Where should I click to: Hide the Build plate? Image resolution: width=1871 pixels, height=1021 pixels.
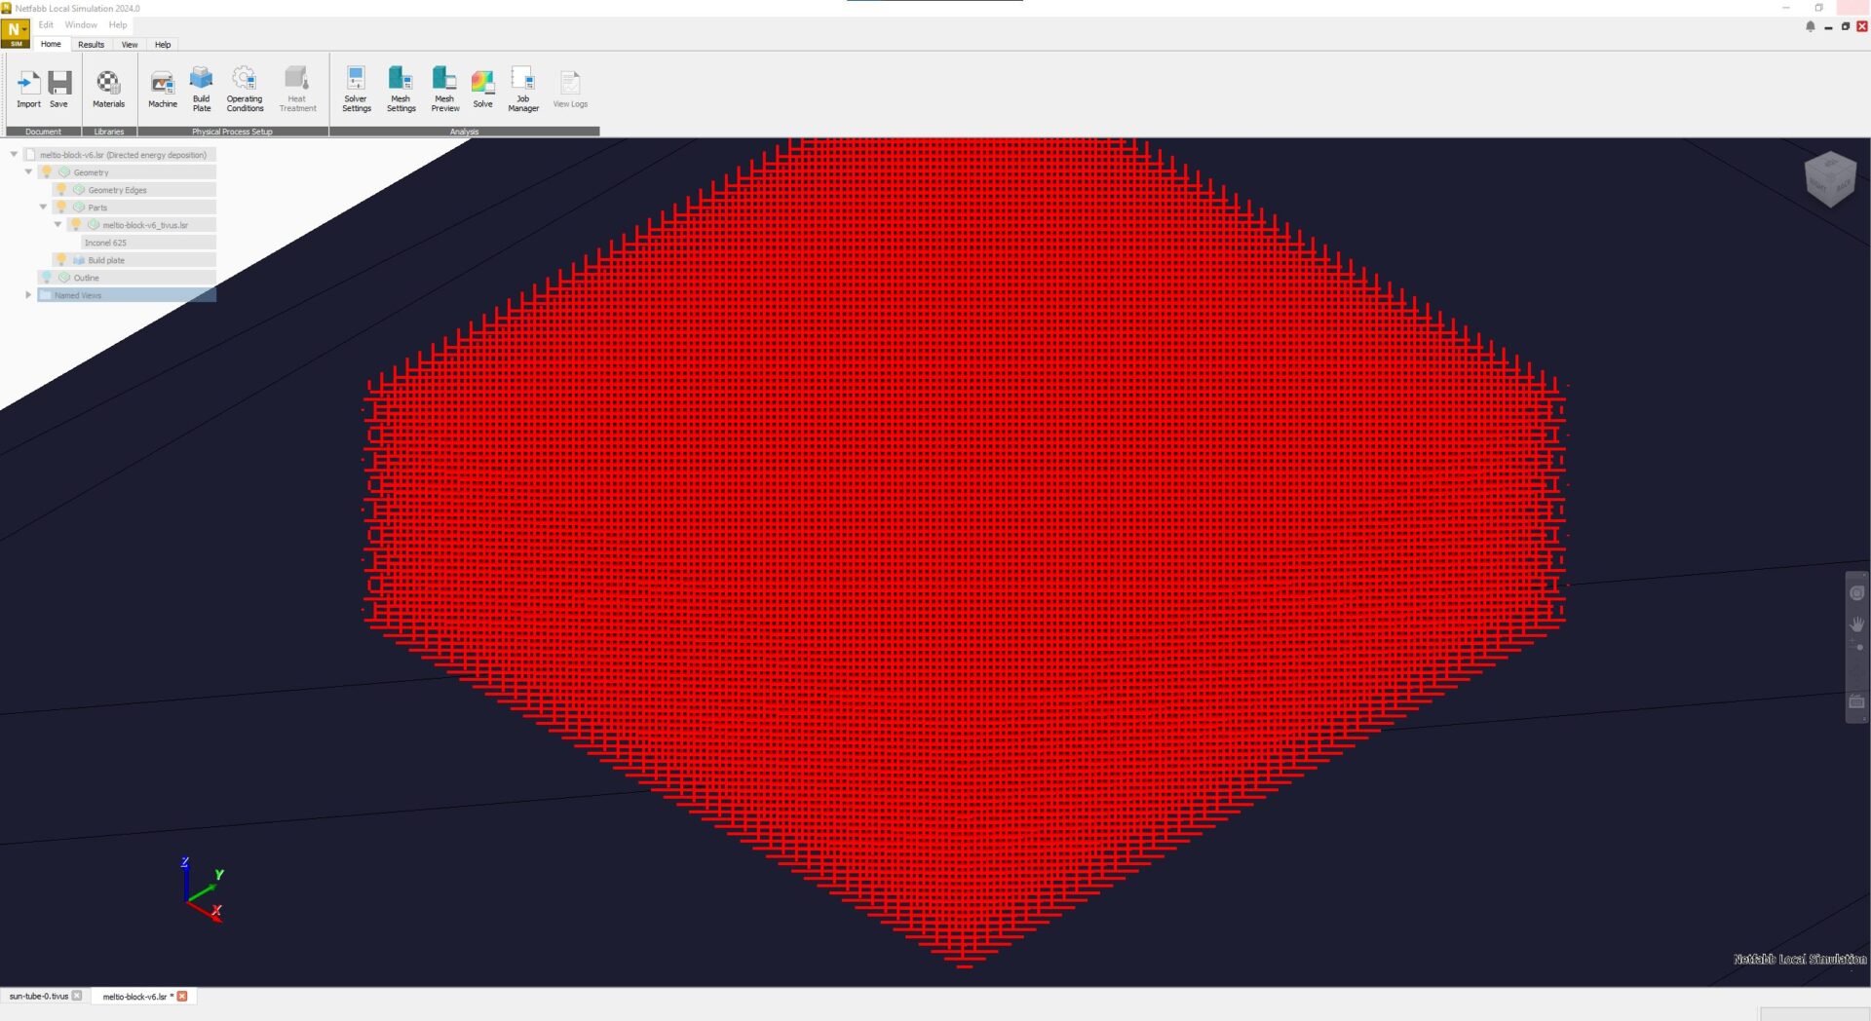click(60, 260)
